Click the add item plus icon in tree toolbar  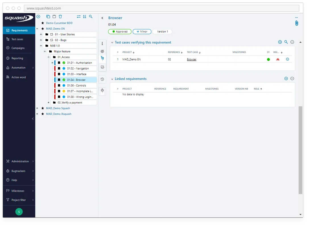[x=38, y=16]
